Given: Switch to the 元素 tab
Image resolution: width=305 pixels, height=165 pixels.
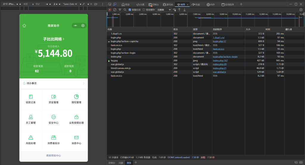Looking at the screenshot, I should pos(140,4).
